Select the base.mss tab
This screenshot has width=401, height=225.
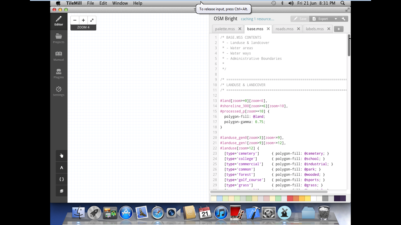tap(255, 29)
